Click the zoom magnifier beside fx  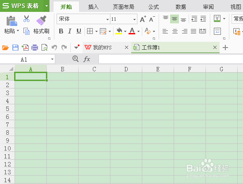[76, 59]
